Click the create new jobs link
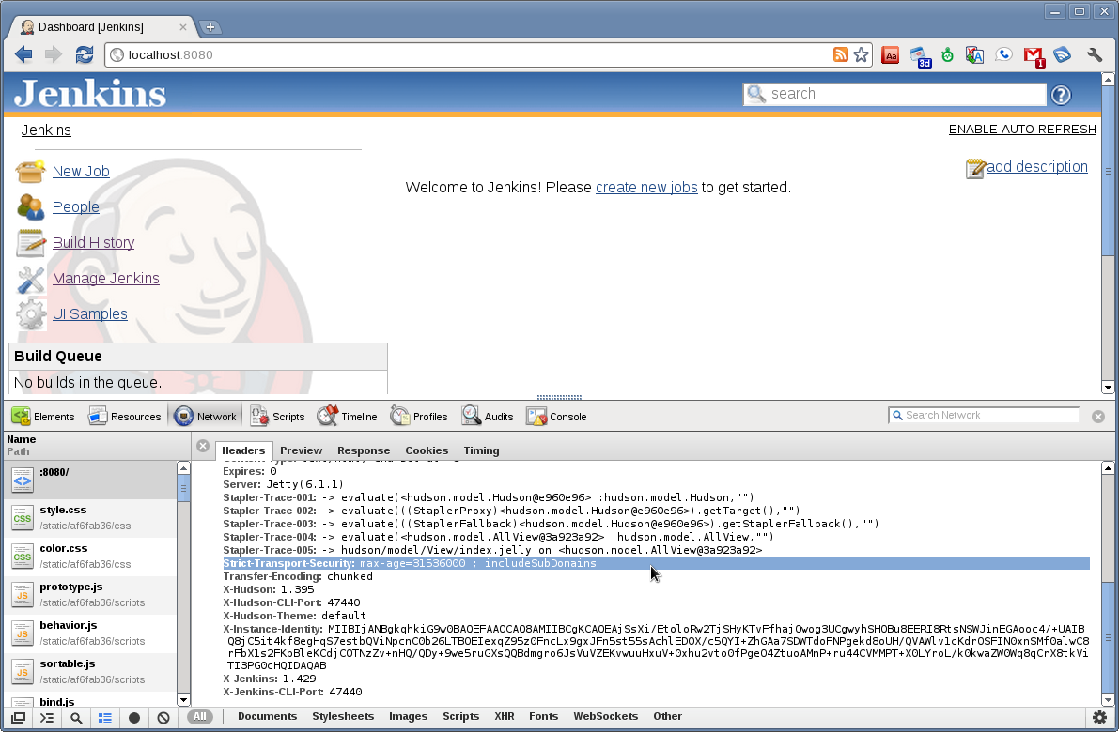Image resolution: width=1119 pixels, height=732 pixels. click(646, 187)
